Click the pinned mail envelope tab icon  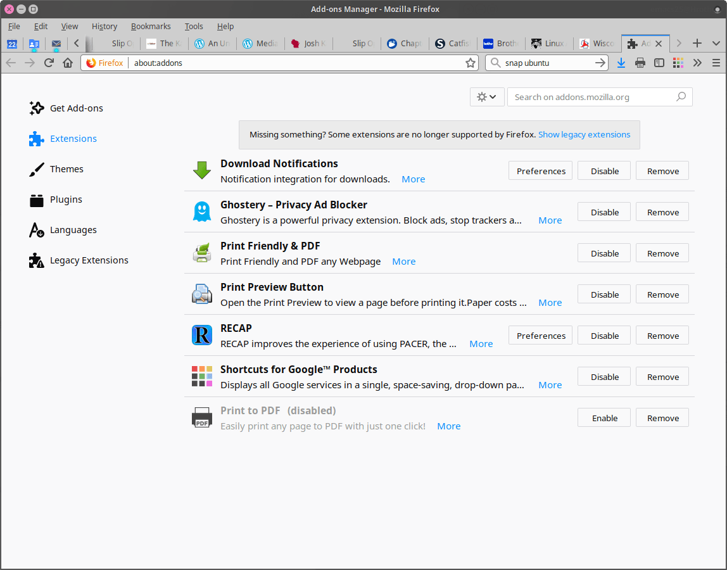click(56, 44)
